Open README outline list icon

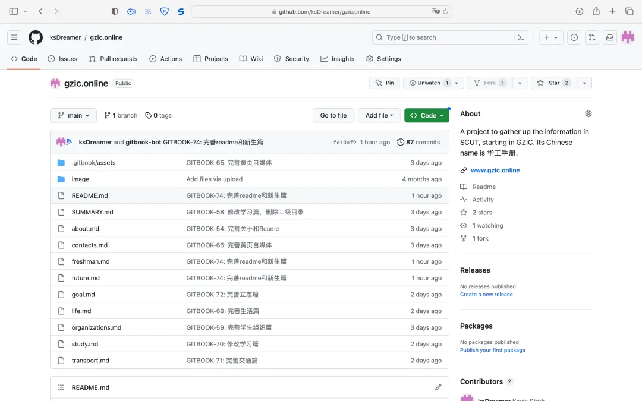pos(61,387)
